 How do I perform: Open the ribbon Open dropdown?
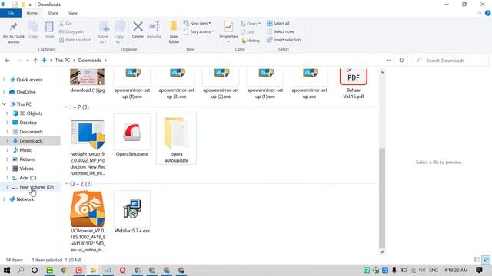251,24
